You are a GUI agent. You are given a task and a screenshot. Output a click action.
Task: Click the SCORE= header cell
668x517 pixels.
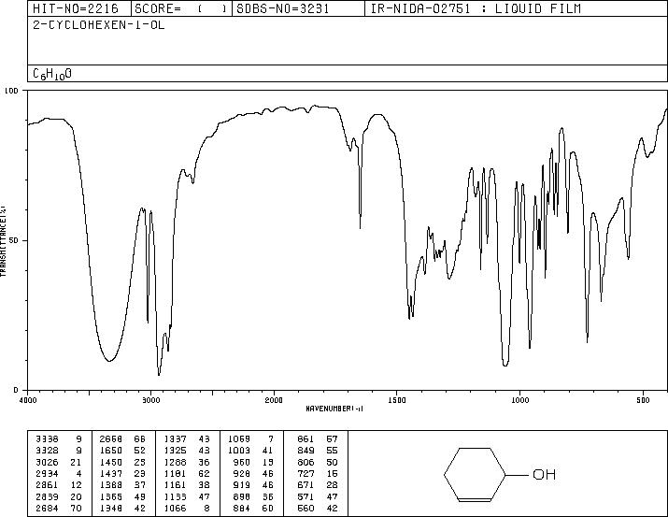181,8
